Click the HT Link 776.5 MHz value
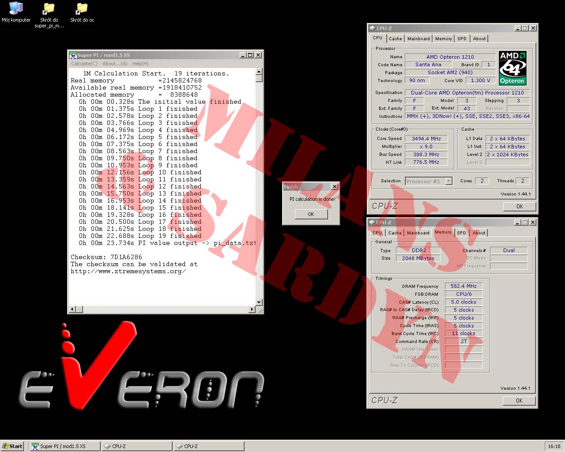 (426, 162)
